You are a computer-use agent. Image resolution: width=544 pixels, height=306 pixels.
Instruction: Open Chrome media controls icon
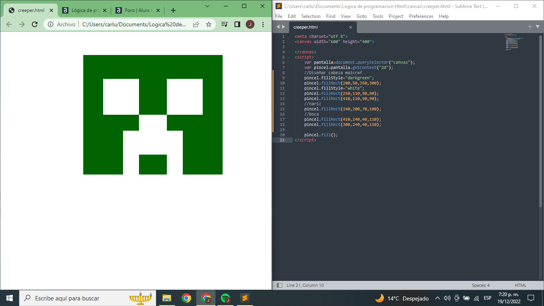point(225,24)
